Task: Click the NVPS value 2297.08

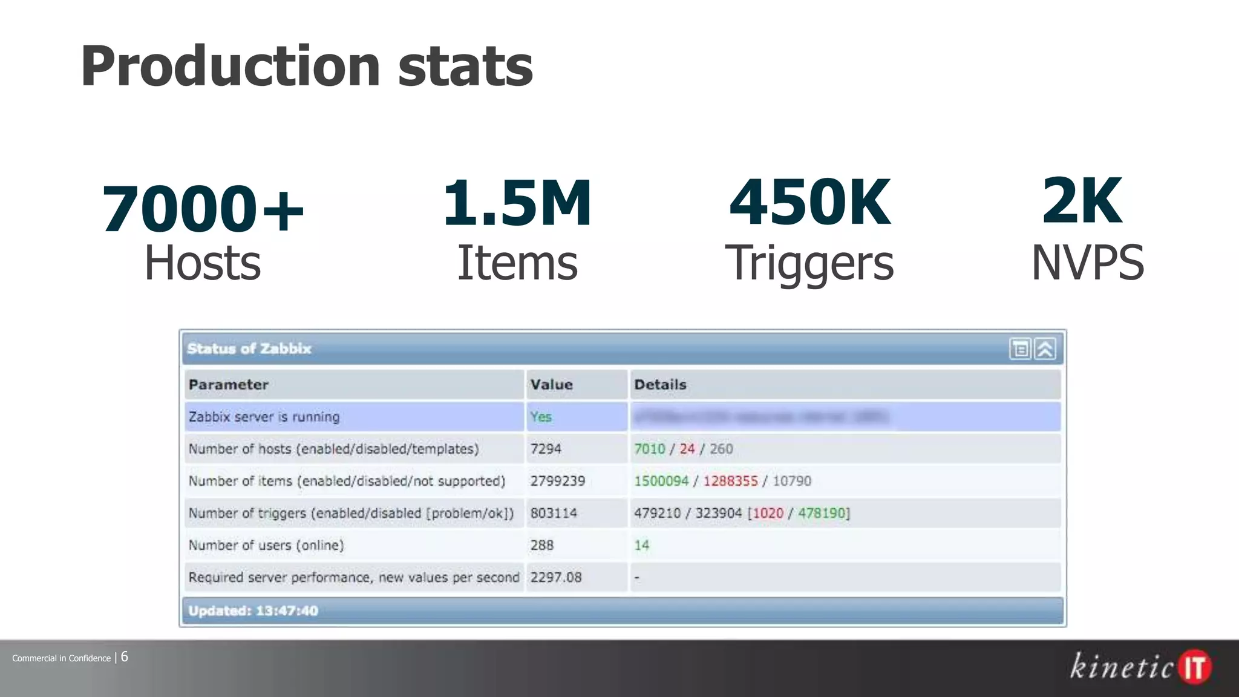Action: point(556,577)
